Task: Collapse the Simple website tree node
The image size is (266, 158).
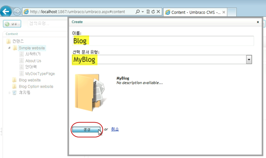Action: click(9, 48)
